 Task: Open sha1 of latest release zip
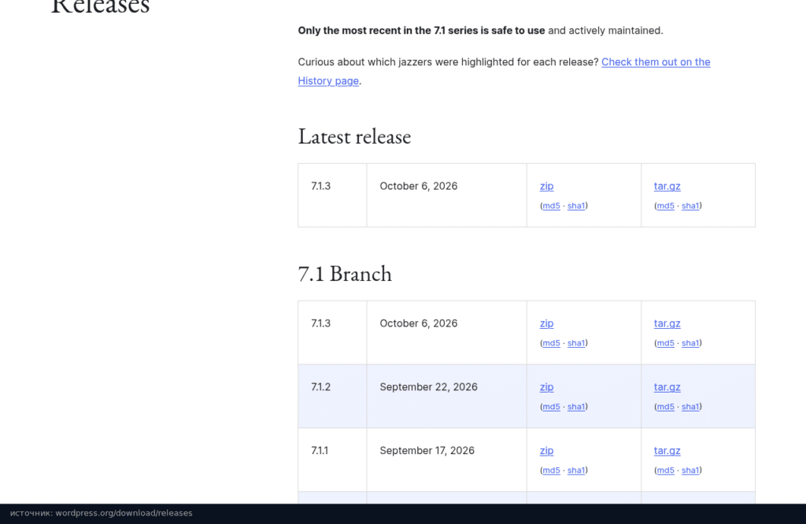(575, 205)
